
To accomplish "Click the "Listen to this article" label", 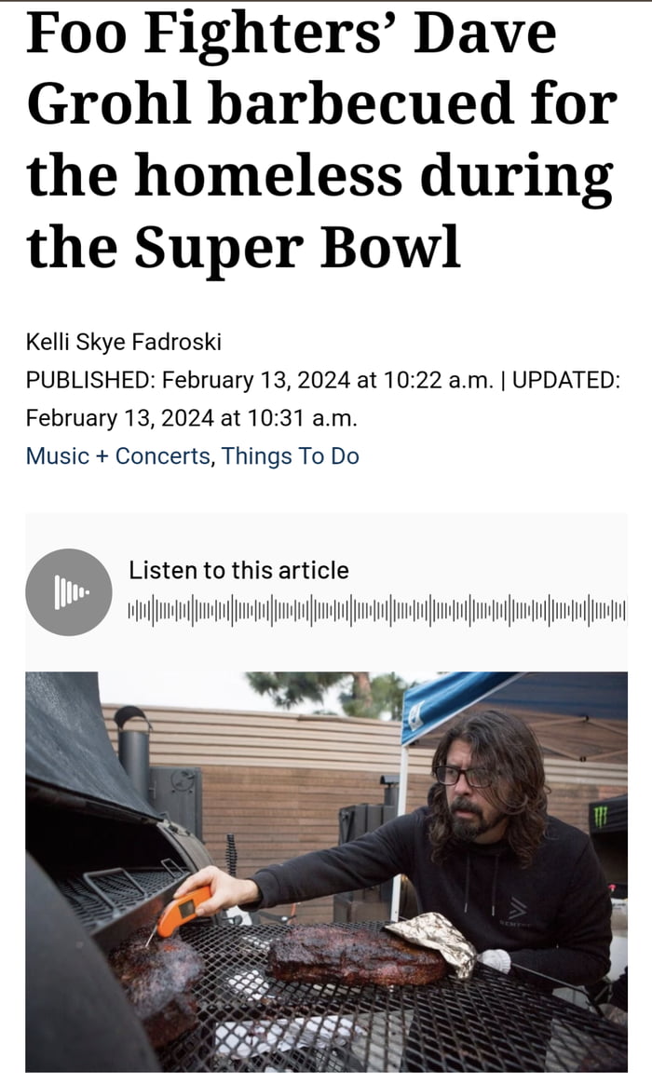I will click(x=238, y=570).
